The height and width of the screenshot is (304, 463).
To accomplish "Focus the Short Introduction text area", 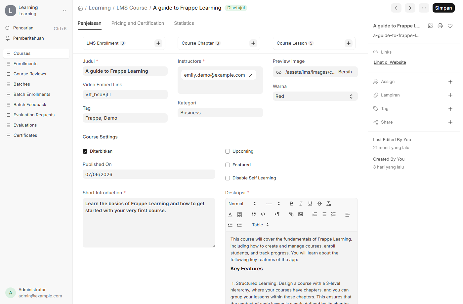I will pos(149,223).
